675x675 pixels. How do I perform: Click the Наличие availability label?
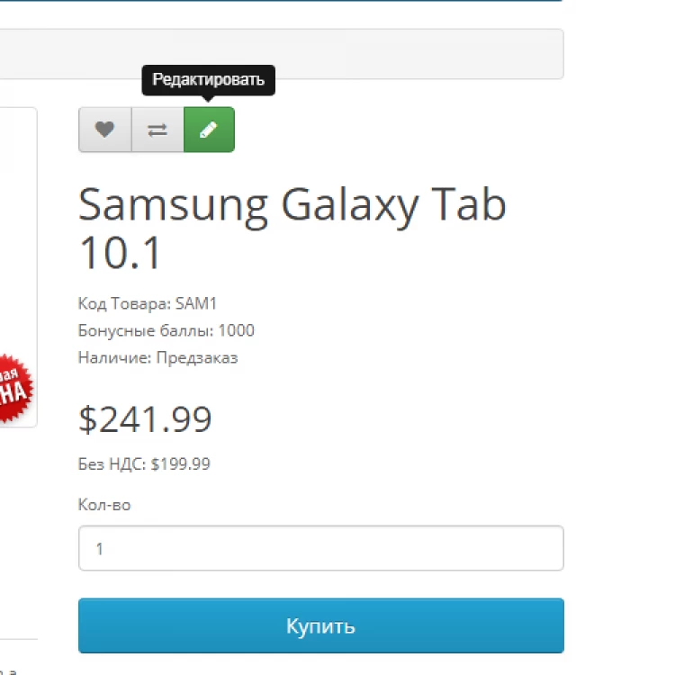pos(115,357)
